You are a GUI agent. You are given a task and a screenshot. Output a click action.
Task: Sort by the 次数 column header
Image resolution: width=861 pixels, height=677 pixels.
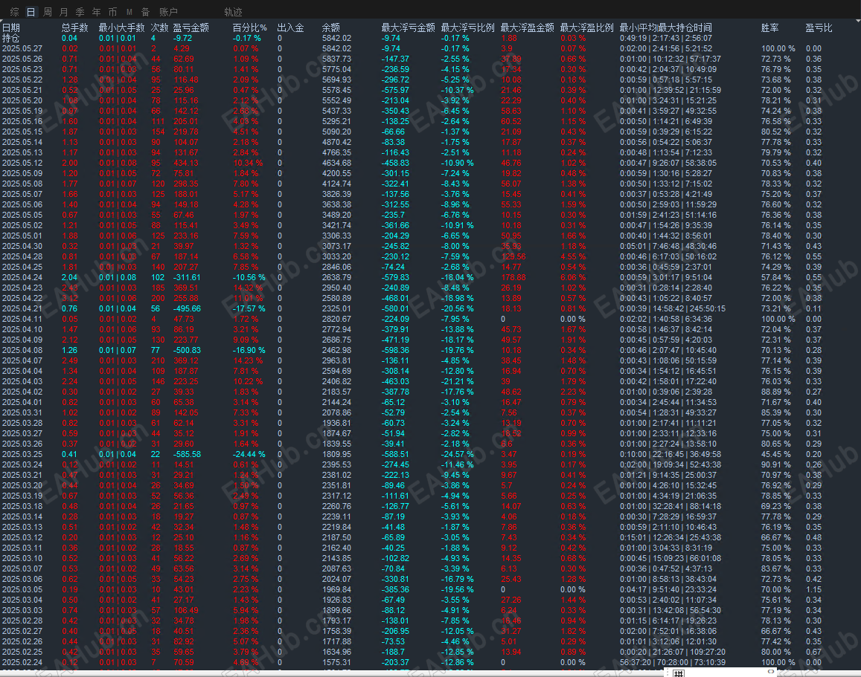pyautogui.click(x=160, y=27)
